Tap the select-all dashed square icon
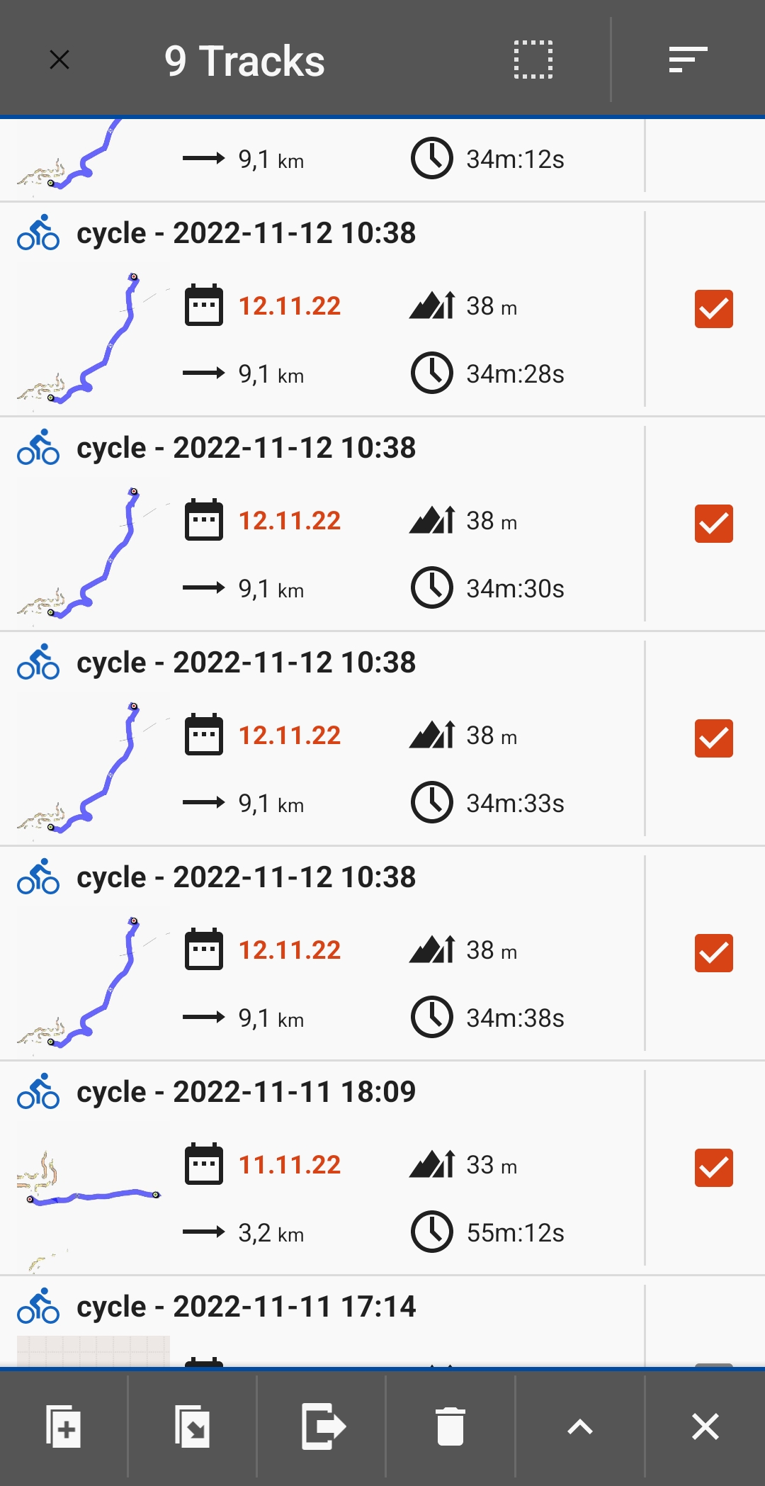 [x=533, y=60]
